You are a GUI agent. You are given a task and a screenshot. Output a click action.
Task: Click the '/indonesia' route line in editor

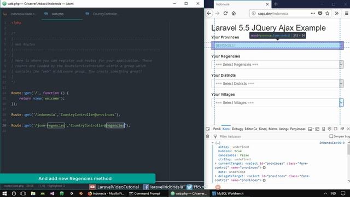66,114
